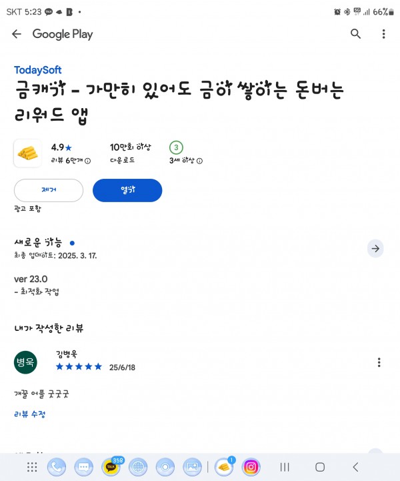The image size is (400, 481).
Task: Open Instagram from the taskbar
Action: [251, 467]
